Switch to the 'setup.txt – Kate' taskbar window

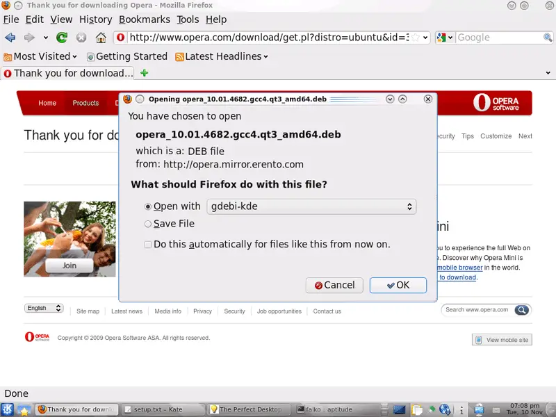pyautogui.click(x=163, y=409)
